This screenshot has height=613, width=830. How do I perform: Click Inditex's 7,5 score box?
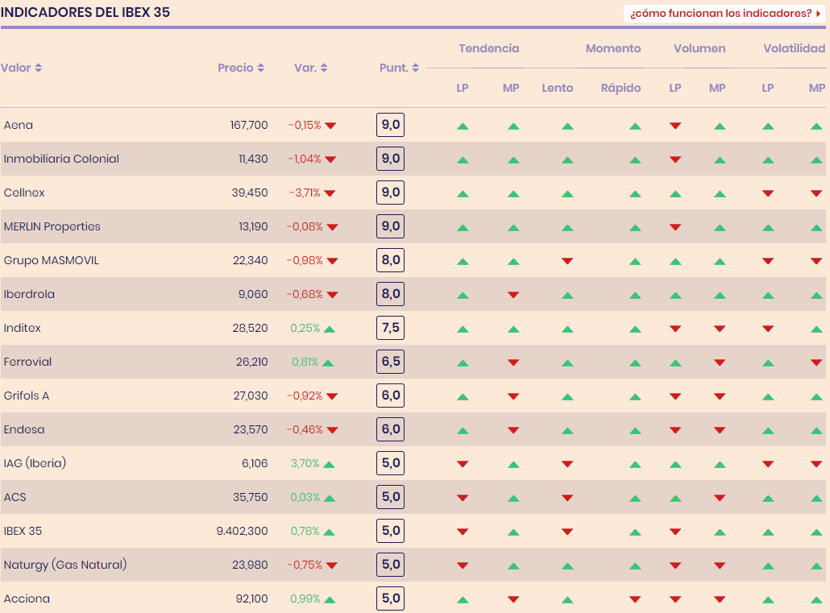[390, 329]
